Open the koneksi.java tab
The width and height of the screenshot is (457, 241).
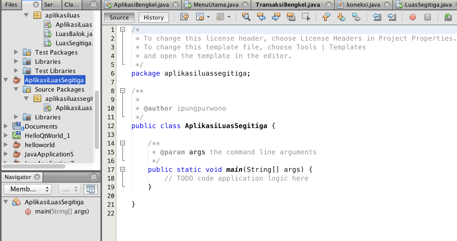pos(363,5)
